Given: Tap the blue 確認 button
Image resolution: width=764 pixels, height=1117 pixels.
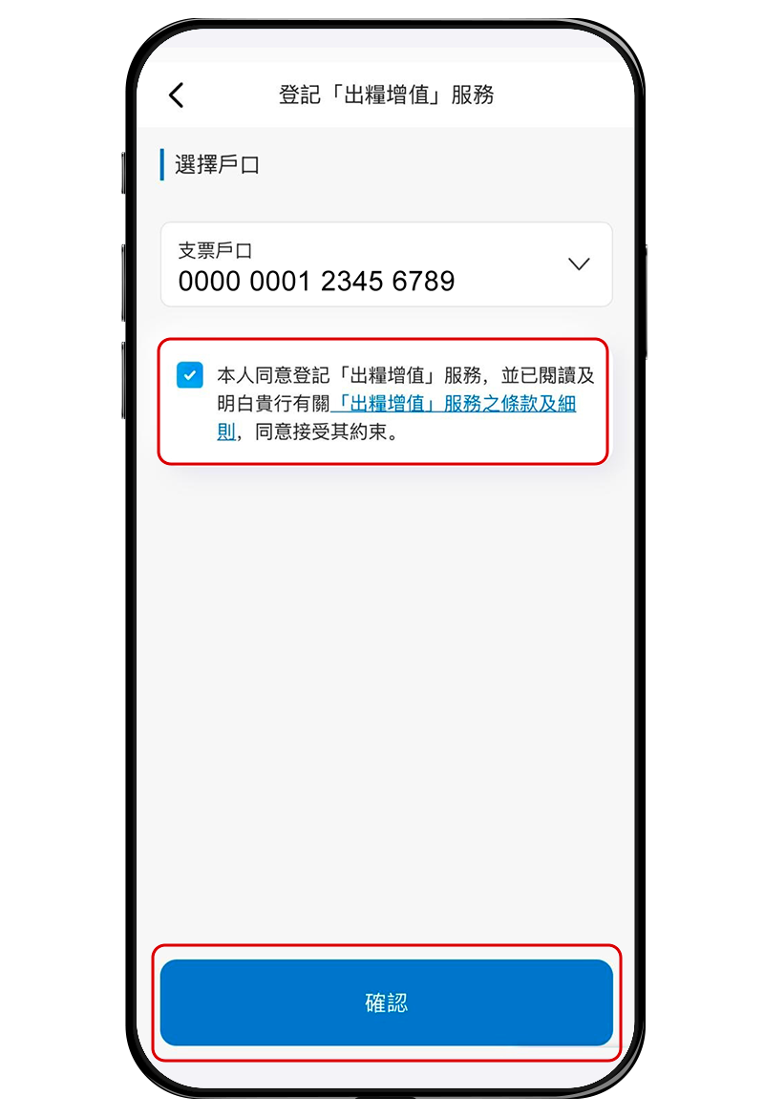Looking at the screenshot, I should click(386, 1002).
